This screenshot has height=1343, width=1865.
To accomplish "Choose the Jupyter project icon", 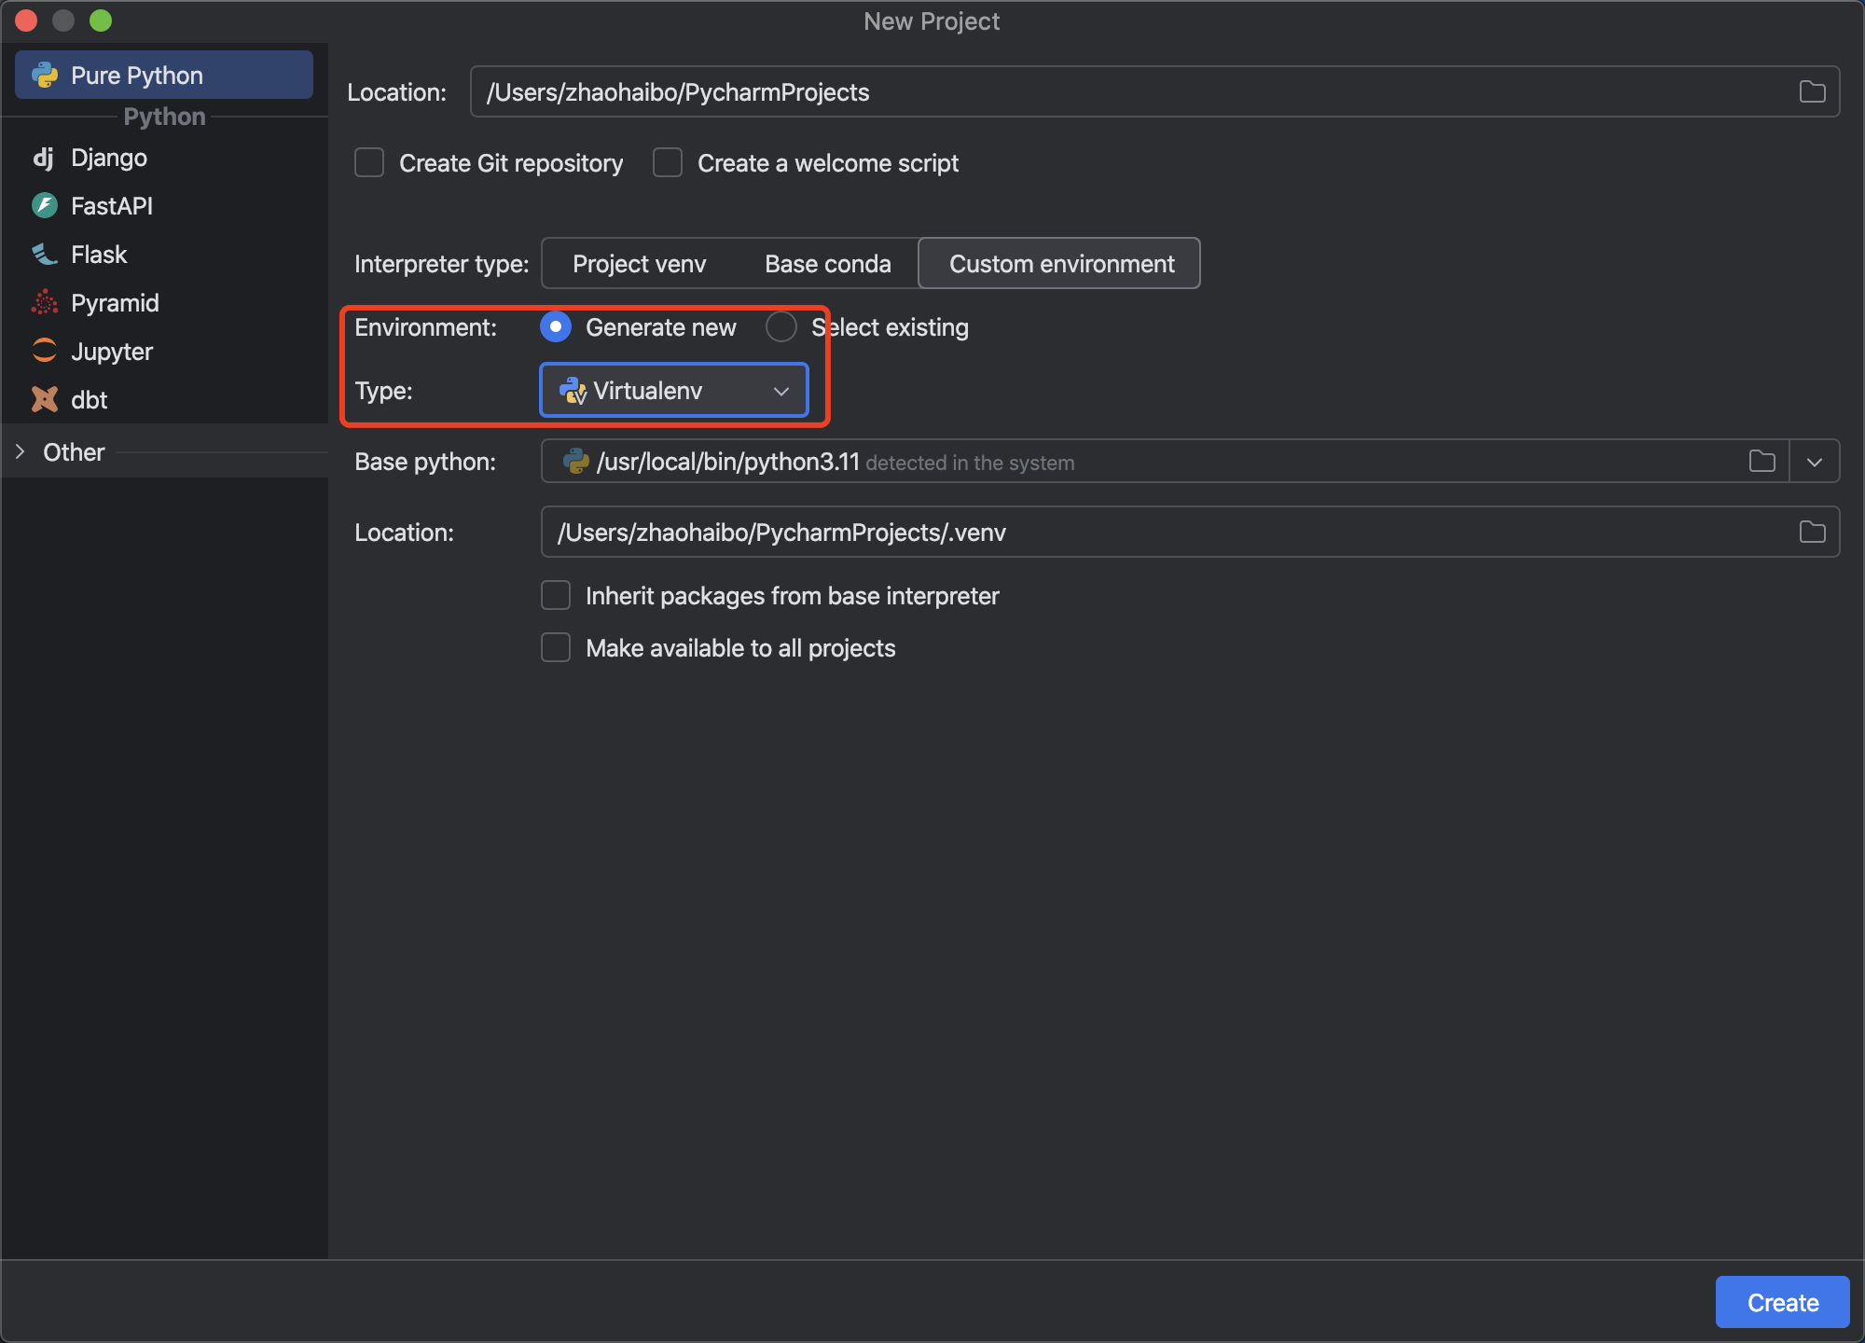I will [44, 351].
